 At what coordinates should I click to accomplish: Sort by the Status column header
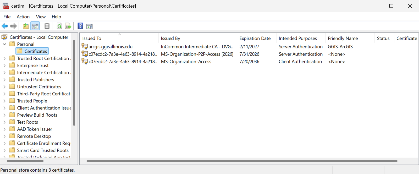pos(384,38)
